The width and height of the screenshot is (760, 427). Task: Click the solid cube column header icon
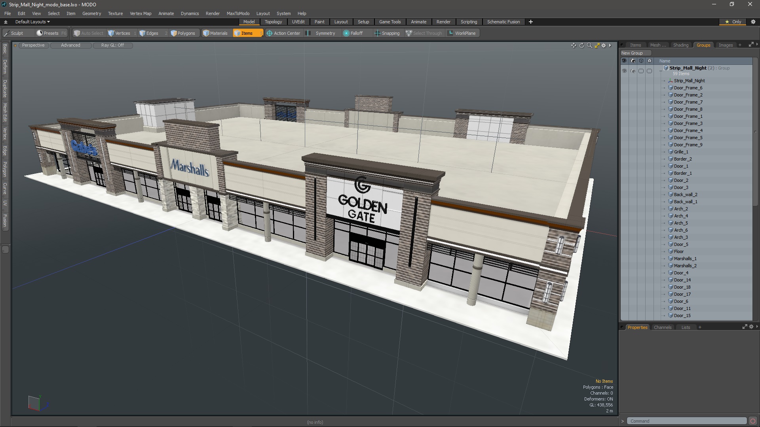[x=649, y=61]
